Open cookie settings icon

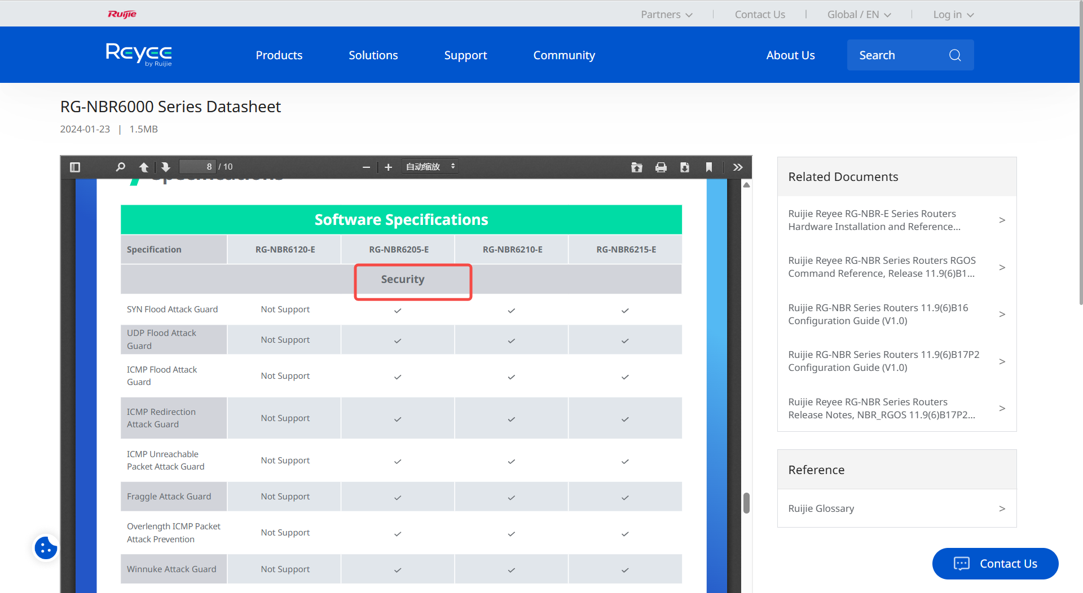click(x=46, y=547)
